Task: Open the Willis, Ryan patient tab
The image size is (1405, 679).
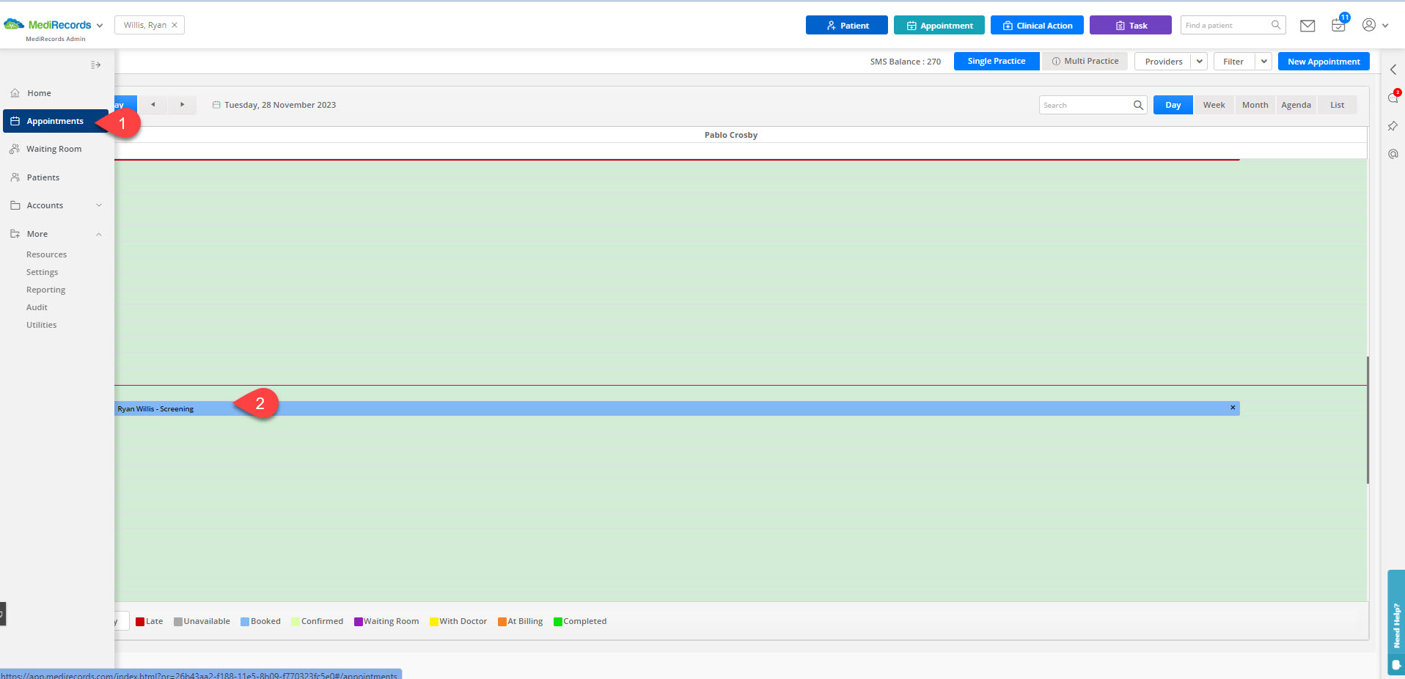Action: point(144,25)
